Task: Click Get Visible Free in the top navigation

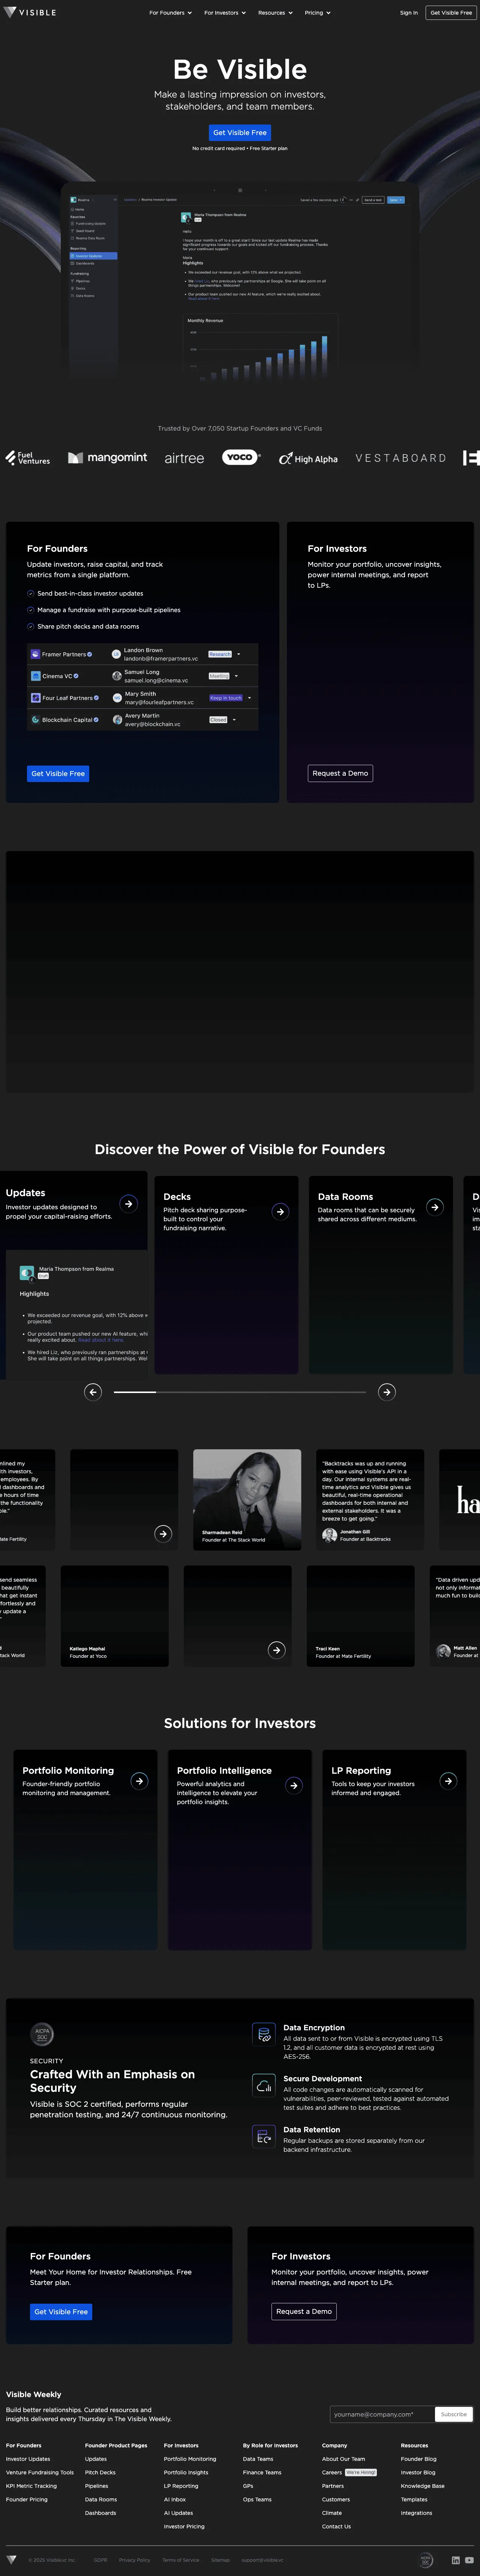Action: pyautogui.click(x=451, y=13)
